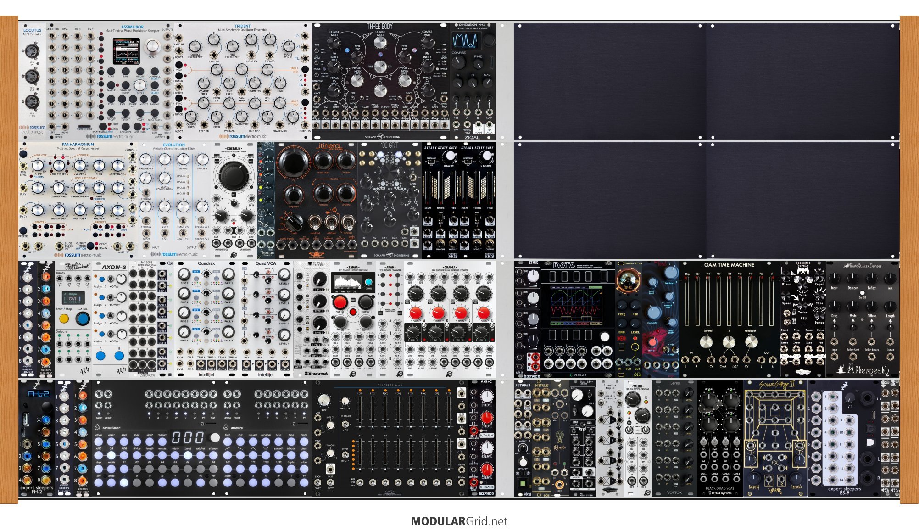This screenshot has width=919, height=531.
Task: Flip the Jtinera attitude toggle switch
Action: click(331, 223)
